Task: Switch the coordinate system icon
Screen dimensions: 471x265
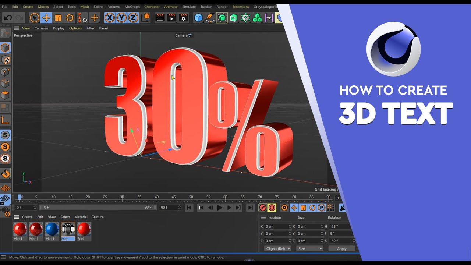Action: click(146, 17)
